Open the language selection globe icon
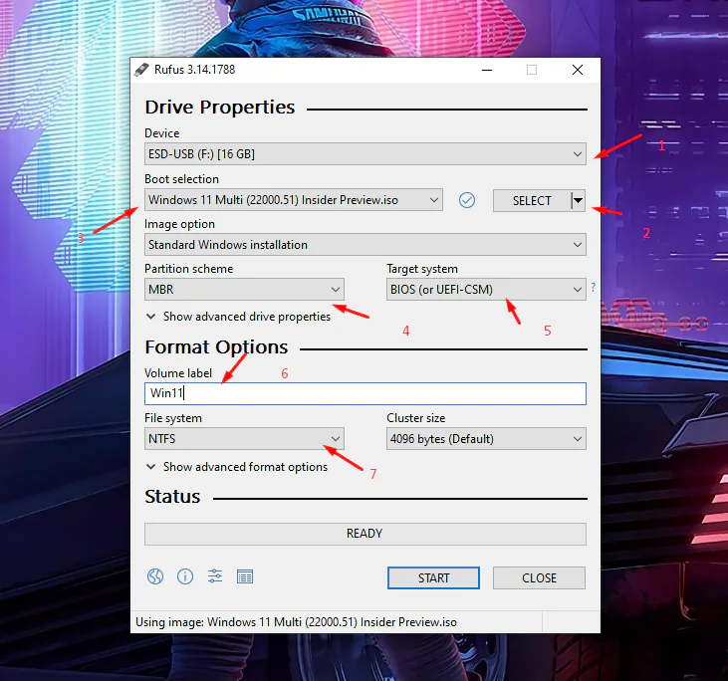 click(x=155, y=576)
